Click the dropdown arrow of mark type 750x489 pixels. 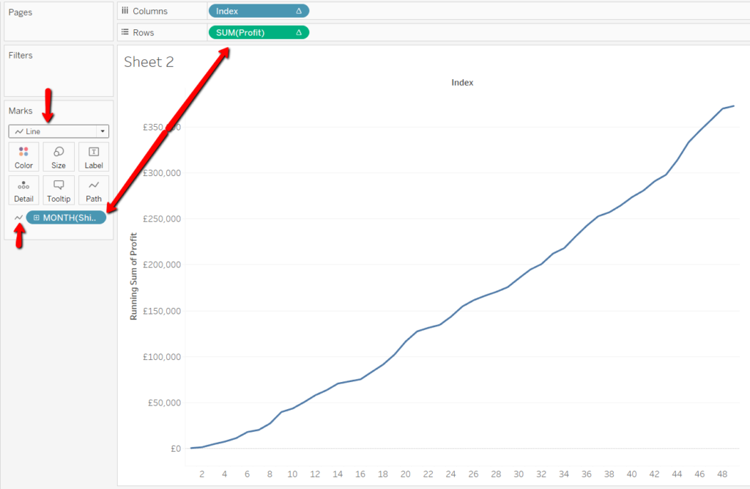[103, 131]
